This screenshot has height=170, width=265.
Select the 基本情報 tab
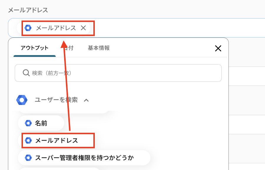coord(99,48)
